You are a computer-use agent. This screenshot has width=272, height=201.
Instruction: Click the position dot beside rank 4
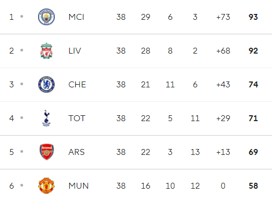click(22, 118)
